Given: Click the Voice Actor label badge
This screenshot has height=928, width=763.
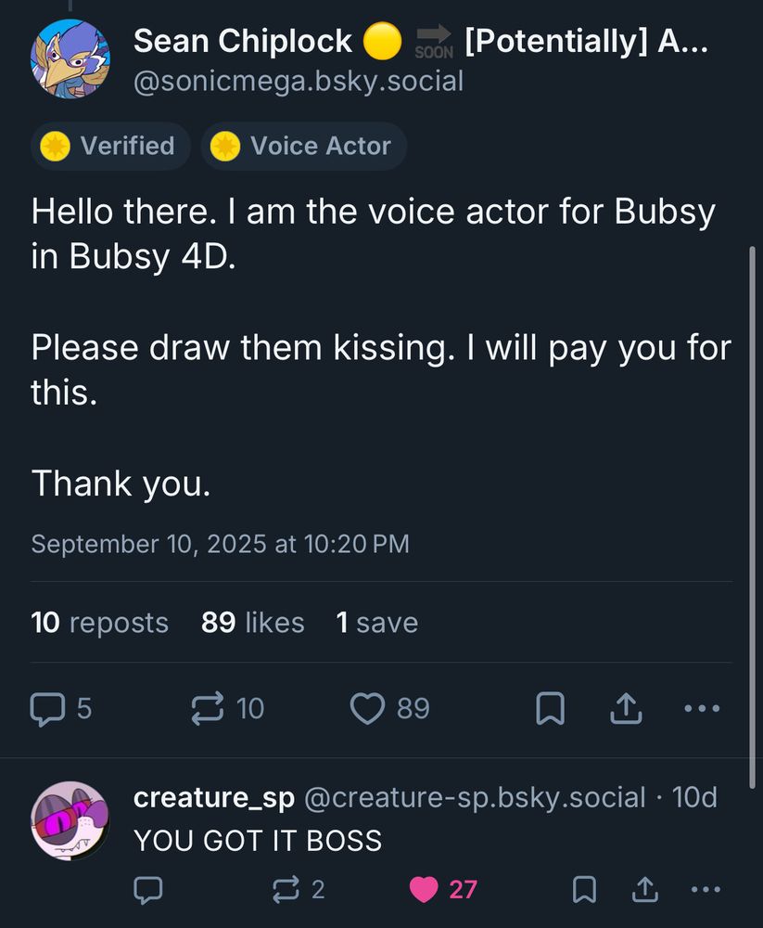Looking at the screenshot, I should [x=303, y=146].
